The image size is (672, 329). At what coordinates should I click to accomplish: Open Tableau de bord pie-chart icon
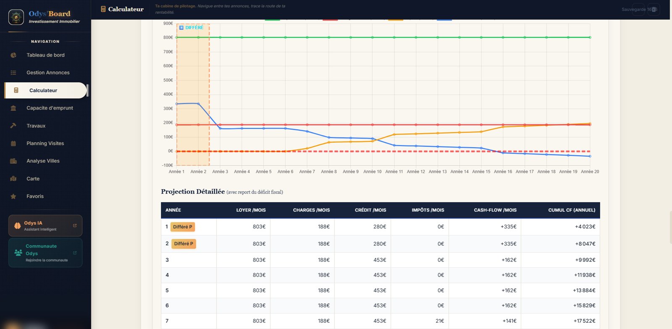[x=13, y=55]
